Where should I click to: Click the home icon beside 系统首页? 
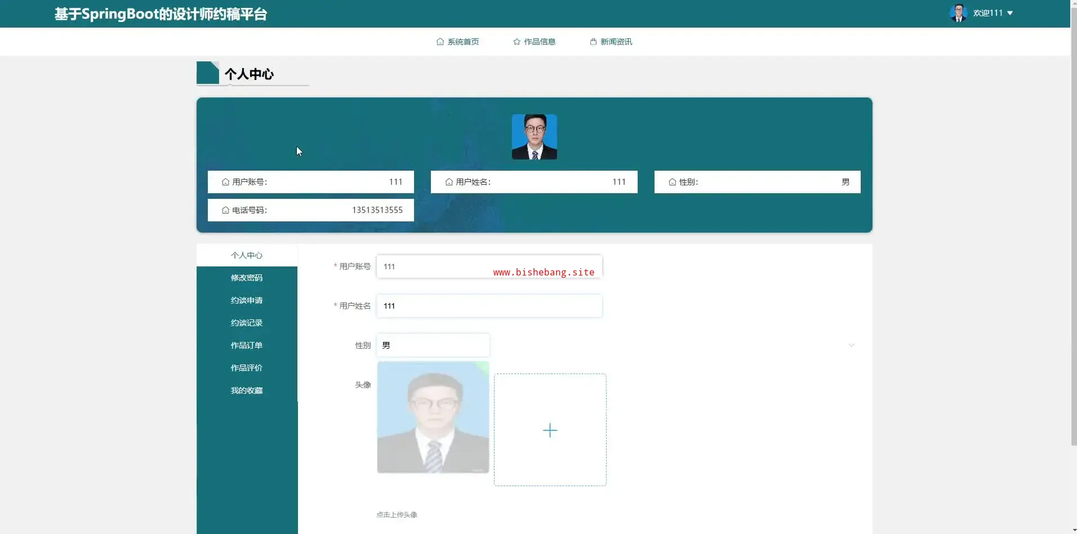[x=440, y=42]
